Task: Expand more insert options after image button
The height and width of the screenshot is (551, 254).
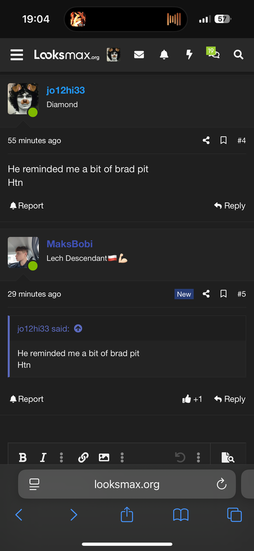Action: [122, 457]
